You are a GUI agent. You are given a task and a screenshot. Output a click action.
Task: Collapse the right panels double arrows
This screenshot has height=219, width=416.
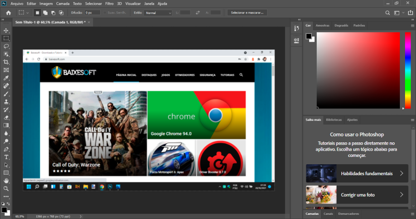412,20
